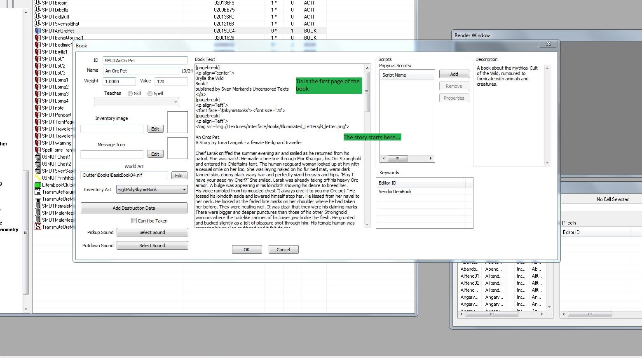642x358 pixels.
Task: Click the book Name input field
Action: (141, 71)
